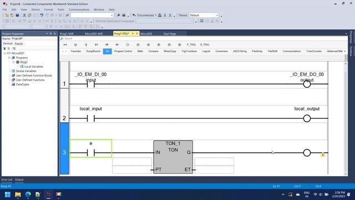Open the search combo box dropdown in toolbar
The height and width of the screenshot is (200, 355).
[x=111, y=15]
